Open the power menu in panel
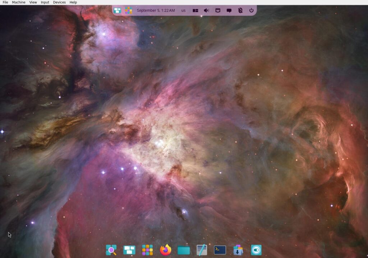The width and height of the screenshot is (368, 258). tap(251, 10)
